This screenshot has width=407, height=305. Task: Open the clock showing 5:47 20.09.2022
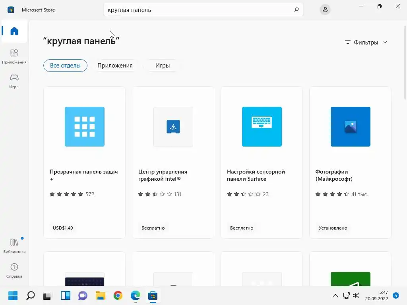pos(377,295)
